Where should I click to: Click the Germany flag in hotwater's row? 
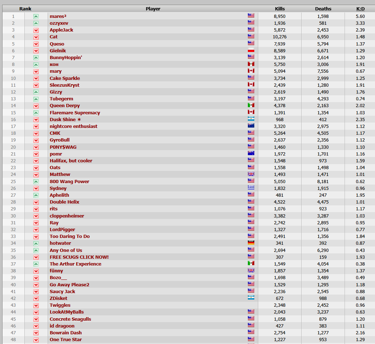[x=251, y=243]
